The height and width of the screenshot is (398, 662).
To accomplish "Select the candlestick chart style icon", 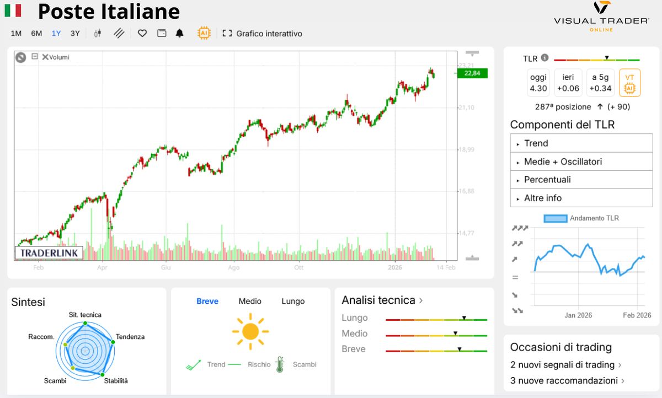I will point(98,33).
